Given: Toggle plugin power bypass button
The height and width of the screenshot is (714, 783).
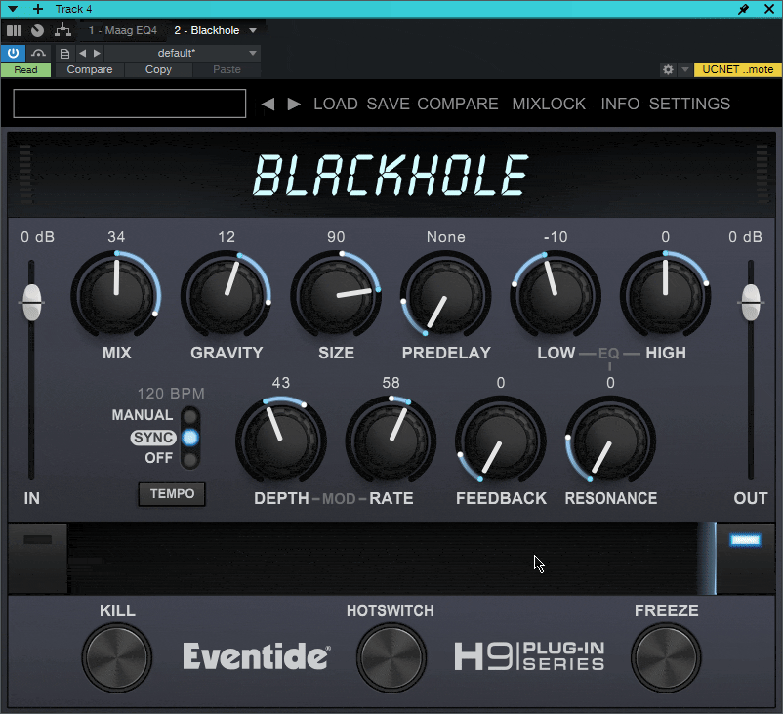Looking at the screenshot, I should [14, 53].
